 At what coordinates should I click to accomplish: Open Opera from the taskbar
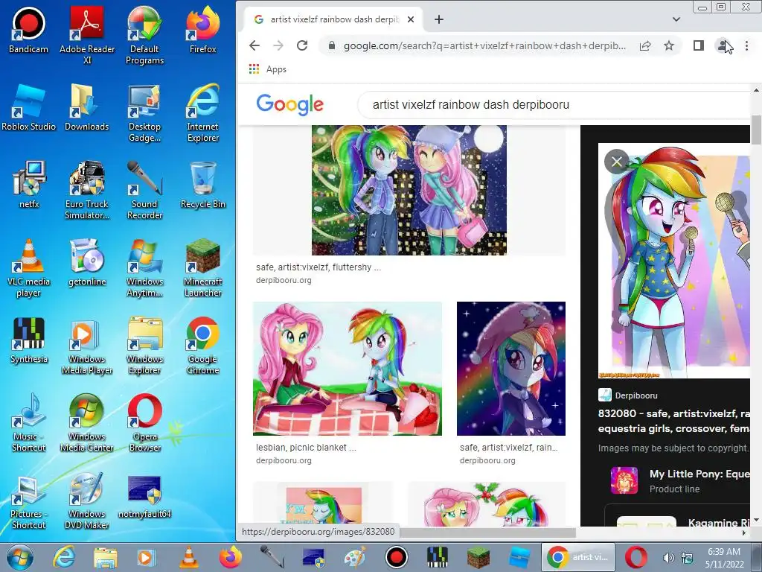(x=635, y=557)
